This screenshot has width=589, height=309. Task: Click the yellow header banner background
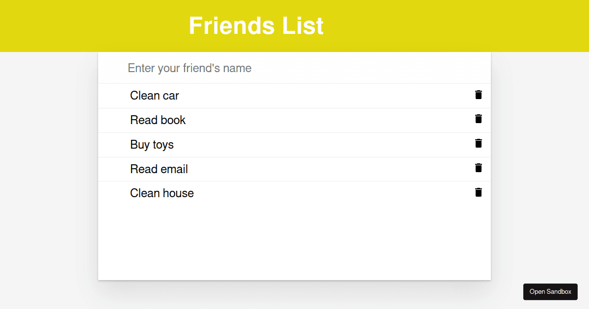(x=442, y=26)
